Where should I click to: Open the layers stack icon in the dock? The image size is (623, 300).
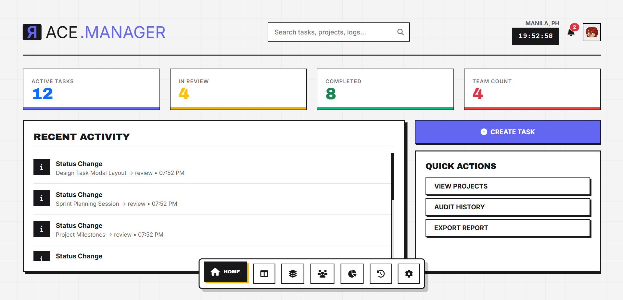click(x=293, y=274)
